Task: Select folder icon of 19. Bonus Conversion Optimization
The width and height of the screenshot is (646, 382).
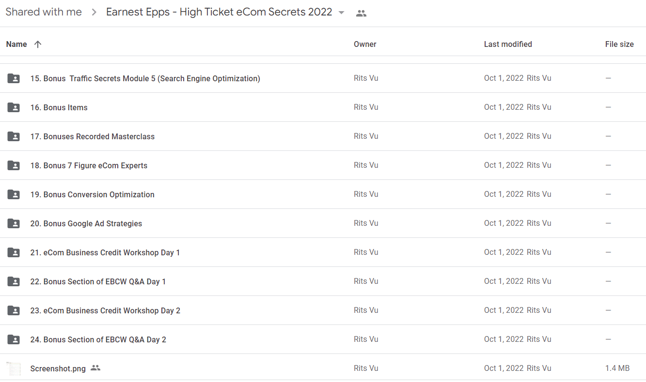Action: point(14,194)
